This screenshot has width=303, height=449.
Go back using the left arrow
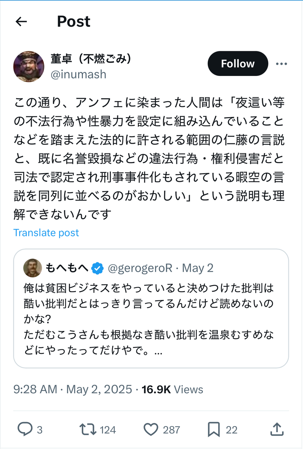click(x=21, y=22)
